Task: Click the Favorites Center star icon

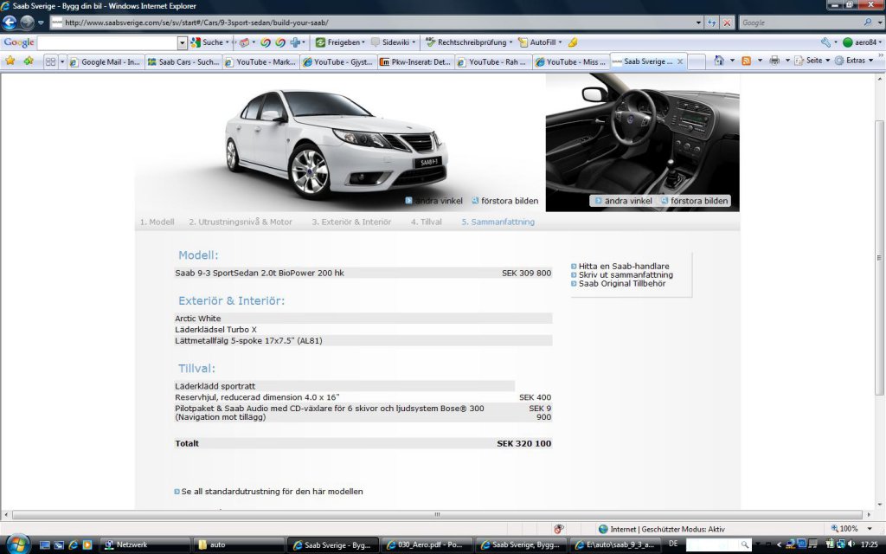Action: (x=10, y=61)
